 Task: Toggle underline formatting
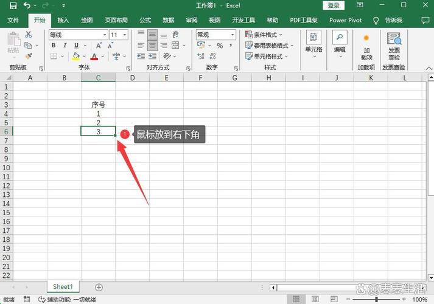(77, 46)
